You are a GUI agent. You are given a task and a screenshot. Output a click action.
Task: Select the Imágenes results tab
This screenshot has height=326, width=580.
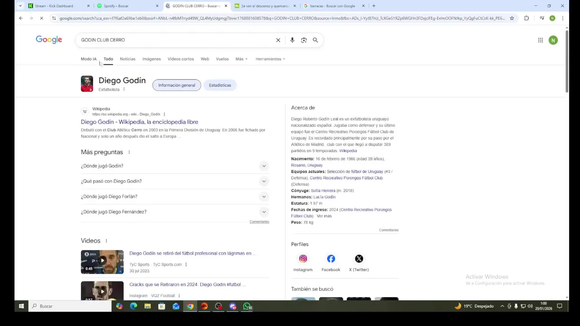coord(151,59)
